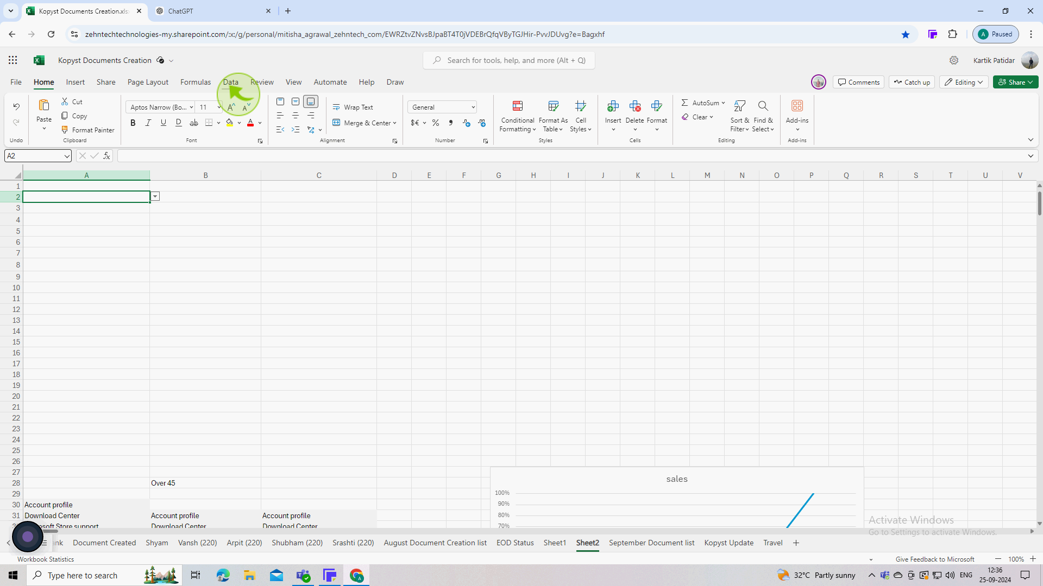Open the Insert ribbon tab
The height and width of the screenshot is (586, 1043).
click(x=76, y=82)
